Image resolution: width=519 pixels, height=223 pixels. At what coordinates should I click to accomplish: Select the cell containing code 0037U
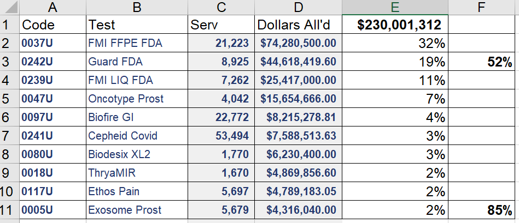(53, 43)
